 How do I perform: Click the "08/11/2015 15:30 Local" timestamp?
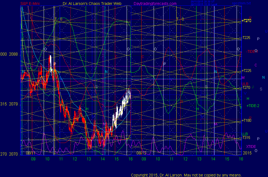pyautogui.click(x=204, y=4)
